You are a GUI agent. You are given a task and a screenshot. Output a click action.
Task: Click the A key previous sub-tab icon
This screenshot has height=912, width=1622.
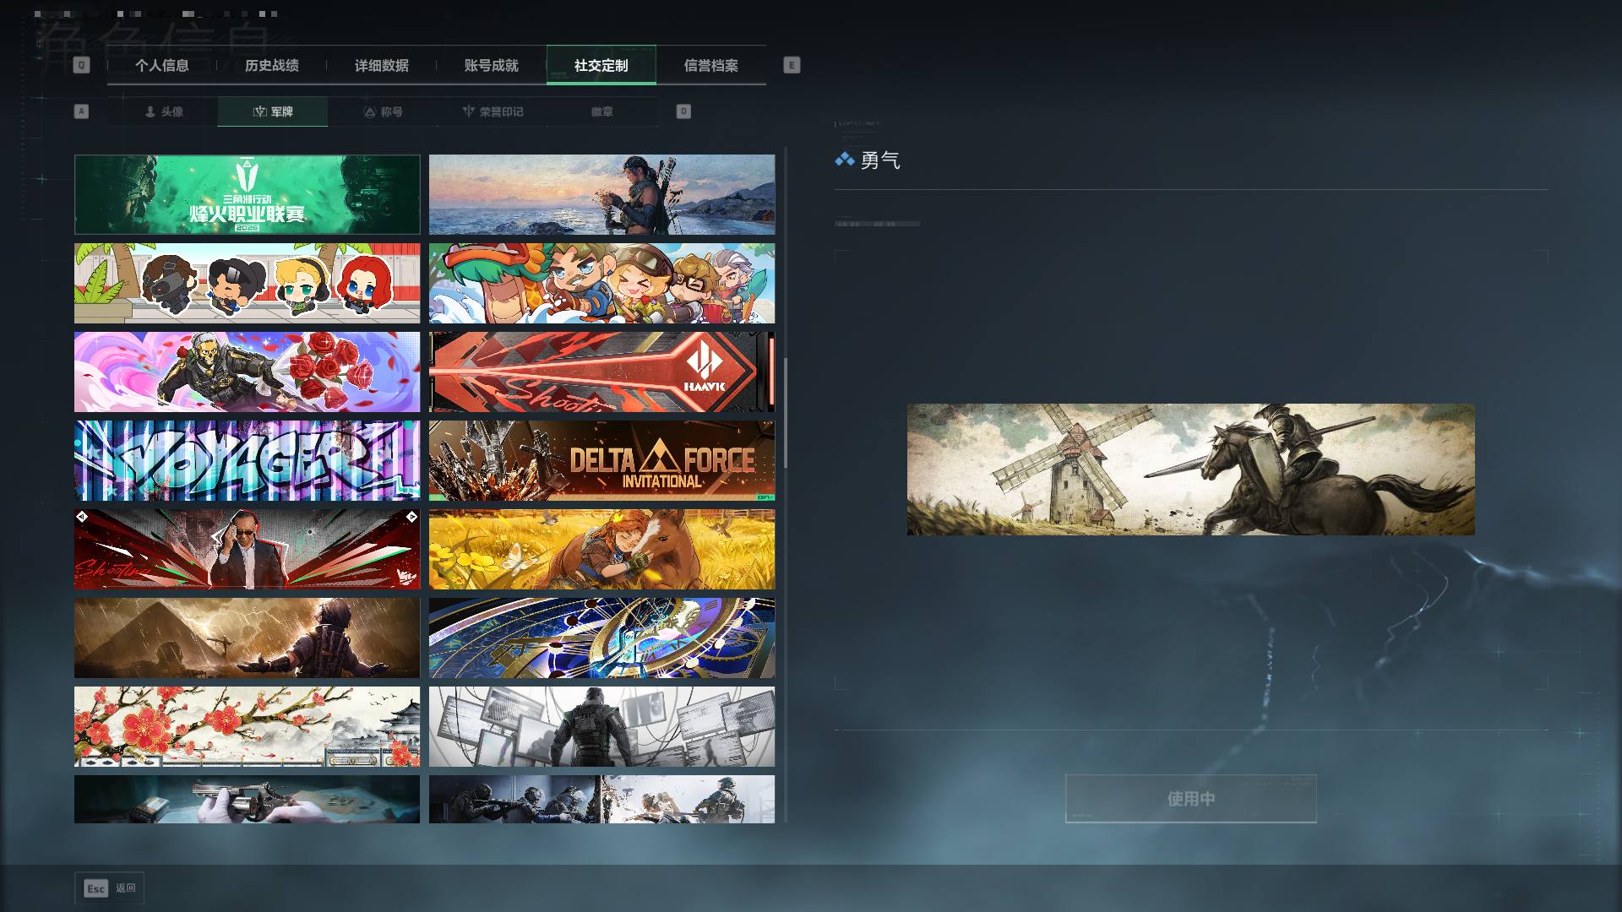pos(81,111)
